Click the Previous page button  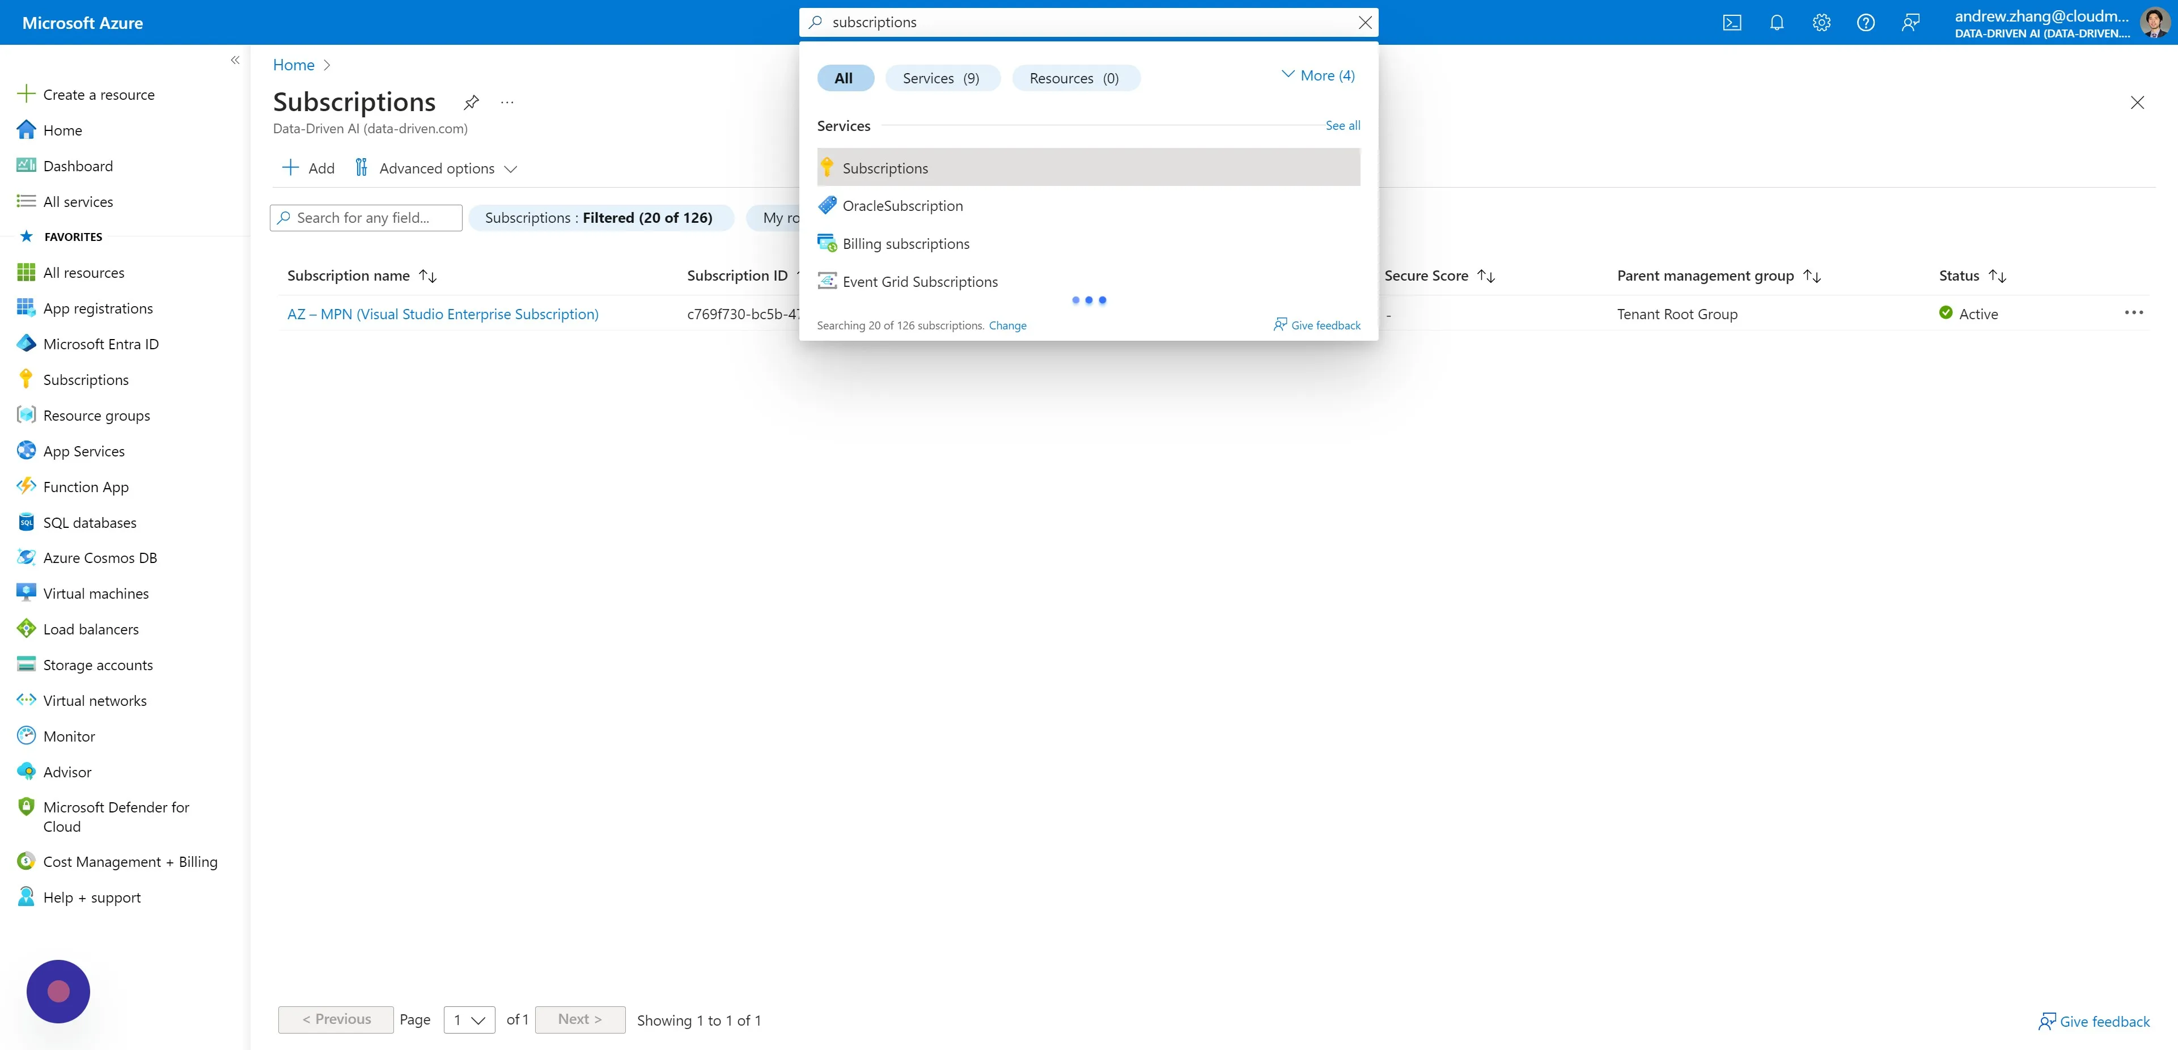336,1019
